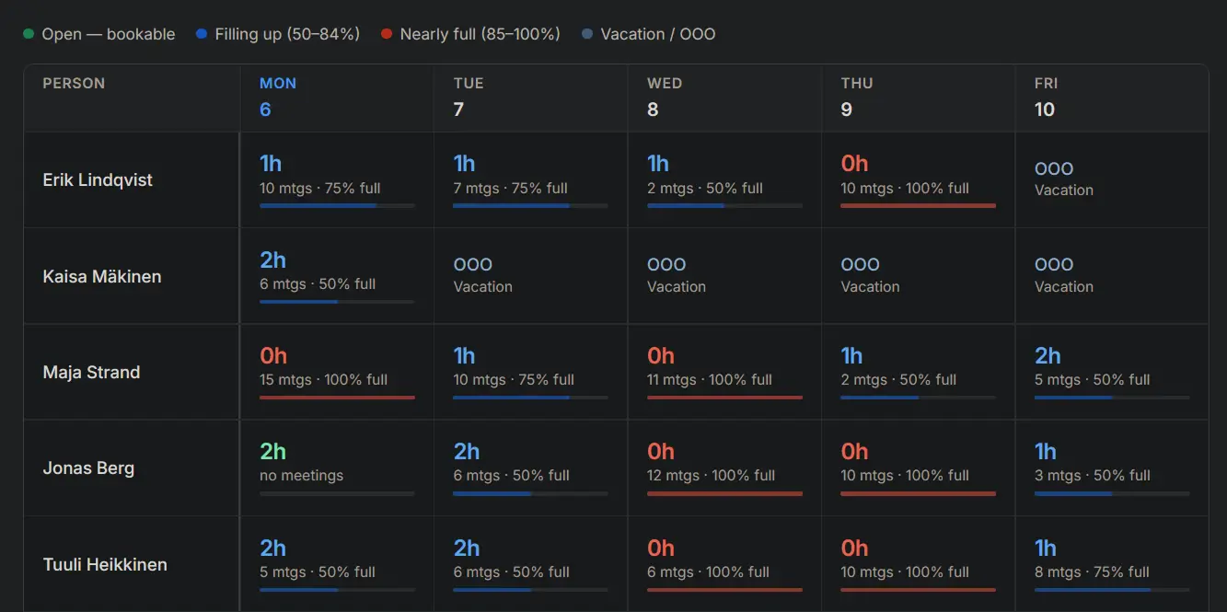Select Maja Strand's Wednesday 0h cell
The image size is (1227, 612).
click(723, 372)
